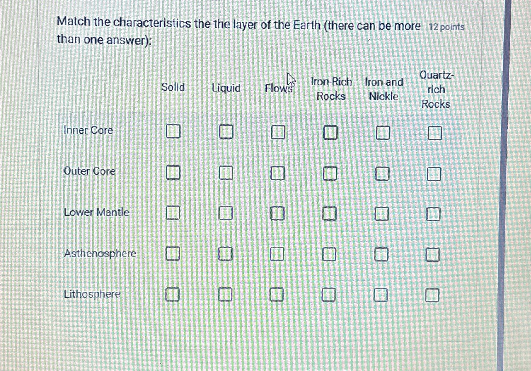Check Liquid for Outer Core
This screenshot has width=531, height=371.
[x=226, y=172]
